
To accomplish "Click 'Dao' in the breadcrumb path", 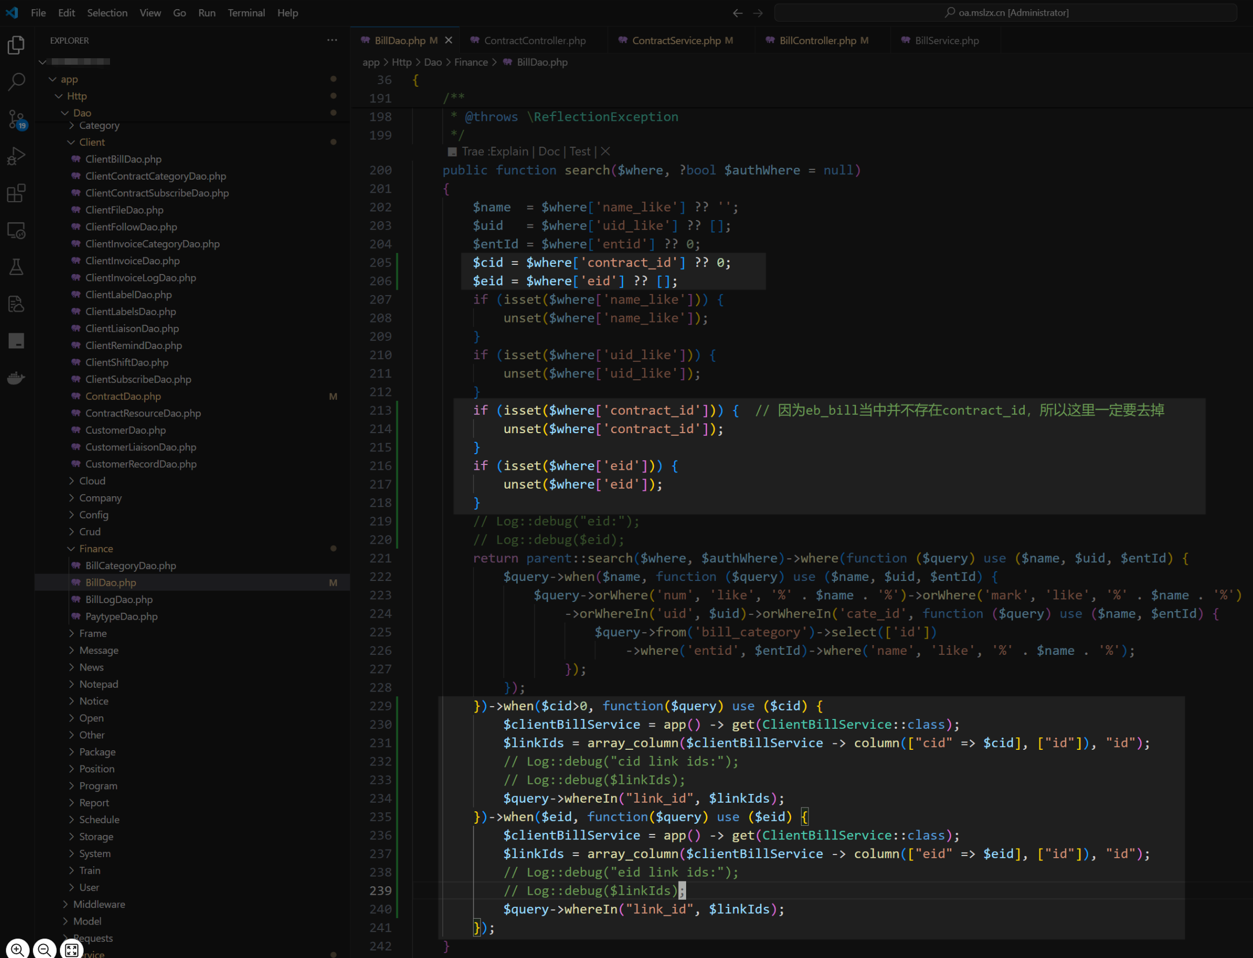I will [433, 62].
